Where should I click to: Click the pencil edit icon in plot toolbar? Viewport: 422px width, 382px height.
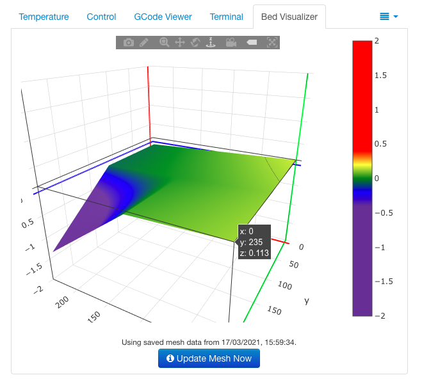coord(144,42)
